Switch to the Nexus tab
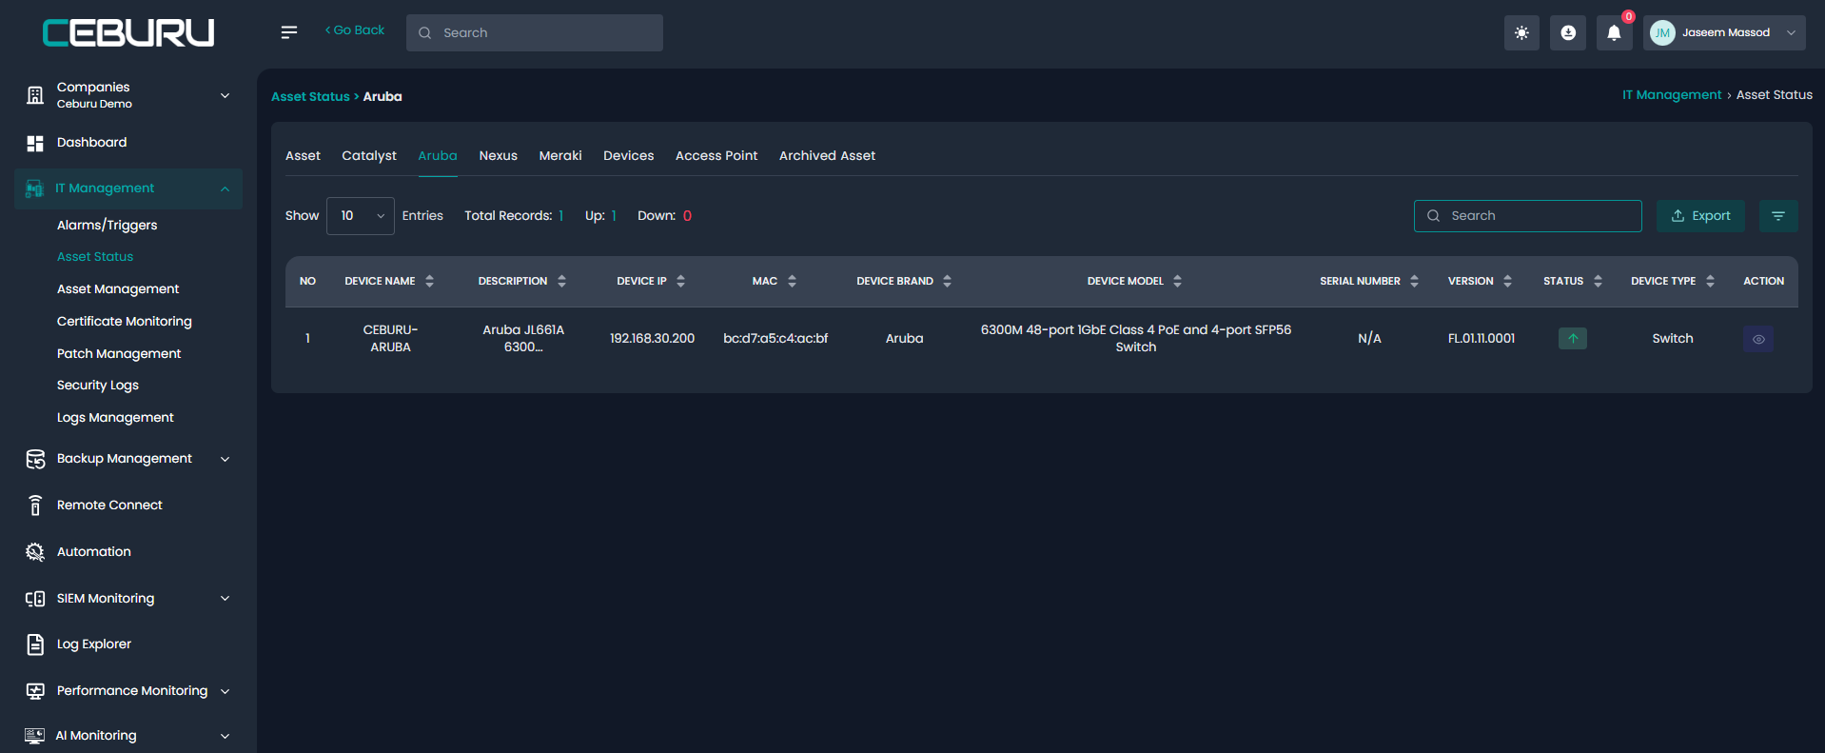Viewport: 1825px width, 753px height. click(499, 156)
